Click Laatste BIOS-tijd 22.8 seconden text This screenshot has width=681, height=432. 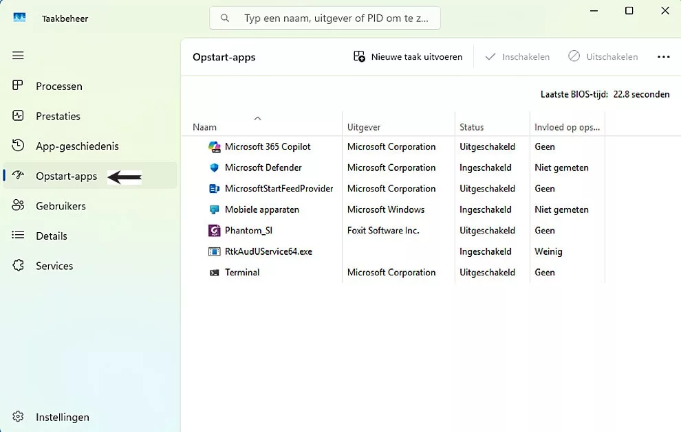tap(605, 94)
